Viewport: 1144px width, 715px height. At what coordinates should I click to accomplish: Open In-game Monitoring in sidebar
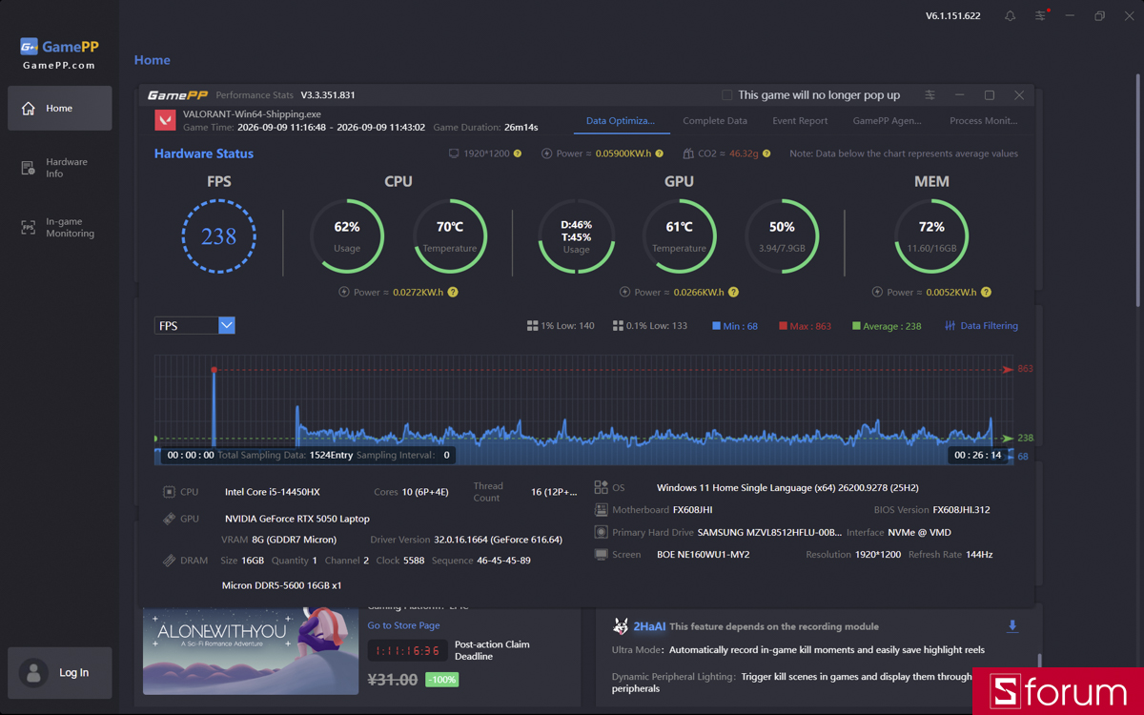[x=60, y=227]
